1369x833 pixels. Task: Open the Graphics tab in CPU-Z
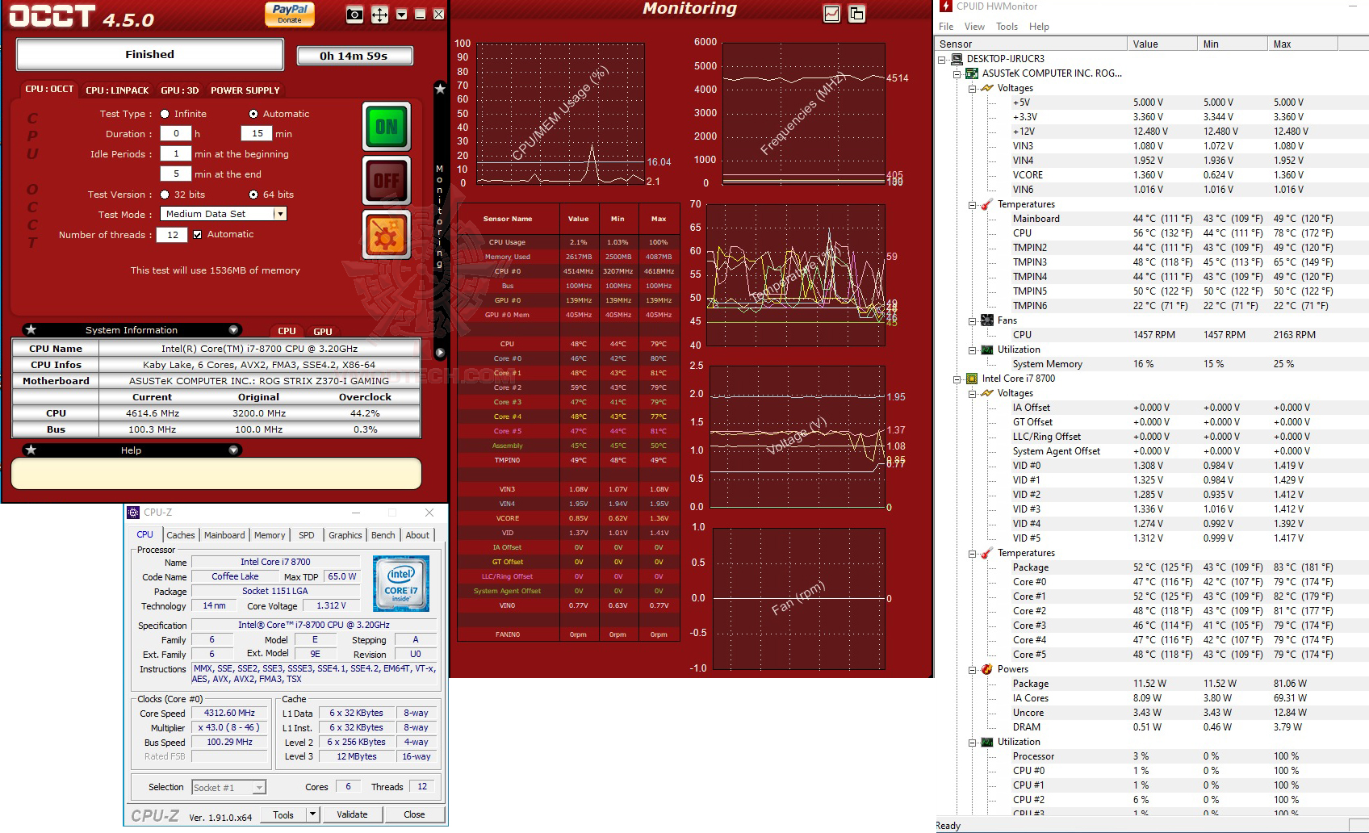(x=345, y=535)
